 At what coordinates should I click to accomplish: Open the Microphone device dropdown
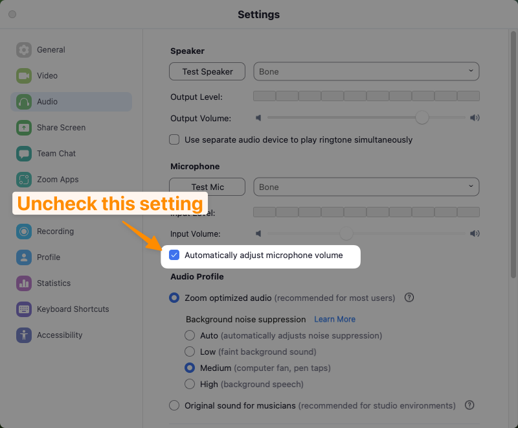click(366, 187)
